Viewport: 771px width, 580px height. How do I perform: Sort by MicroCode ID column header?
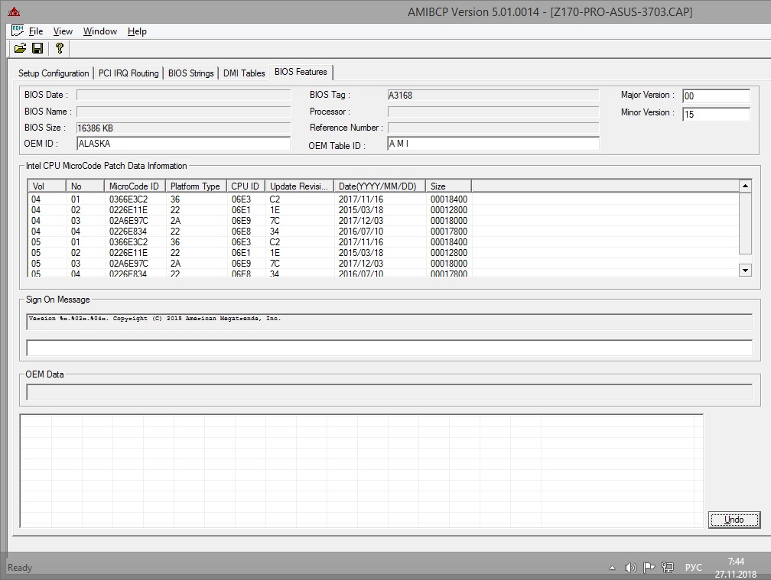[135, 186]
